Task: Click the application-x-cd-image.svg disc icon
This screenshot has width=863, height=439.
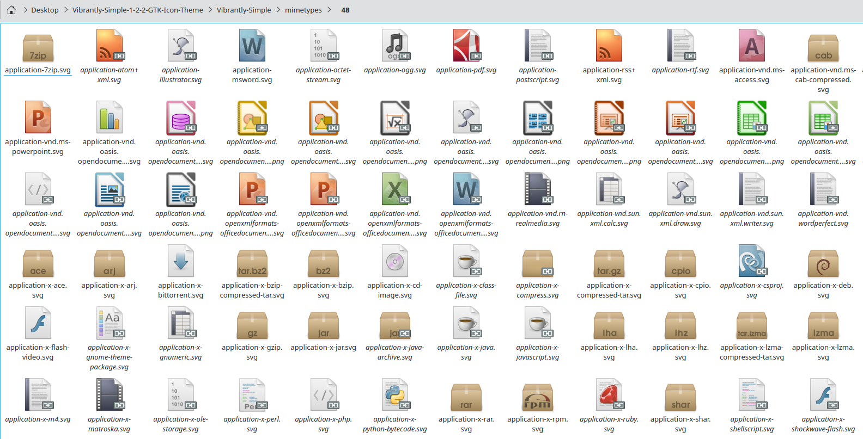Action: point(394,261)
